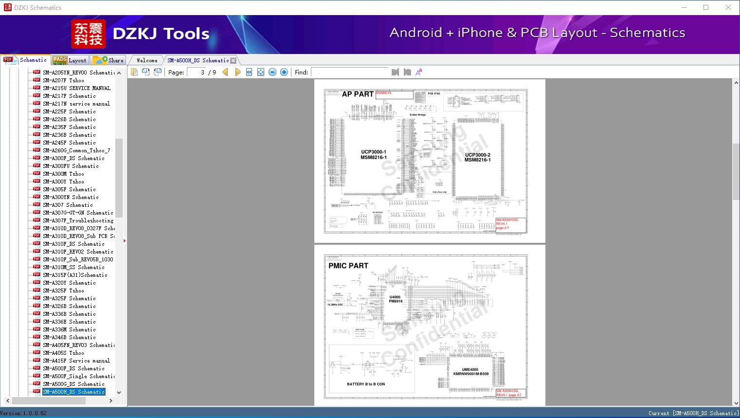
Task: Click the PDF icon beside SM-A207F Tshoo
Action: click(x=36, y=80)
